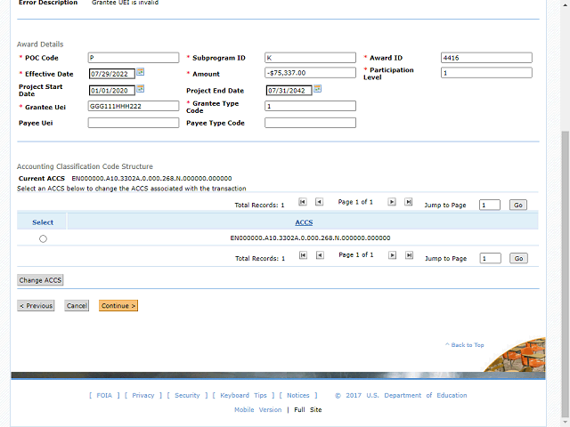
Task: Click the ACCS row value EN000000.A10.3302A.0.000.268
Action: tap(310, 238)
